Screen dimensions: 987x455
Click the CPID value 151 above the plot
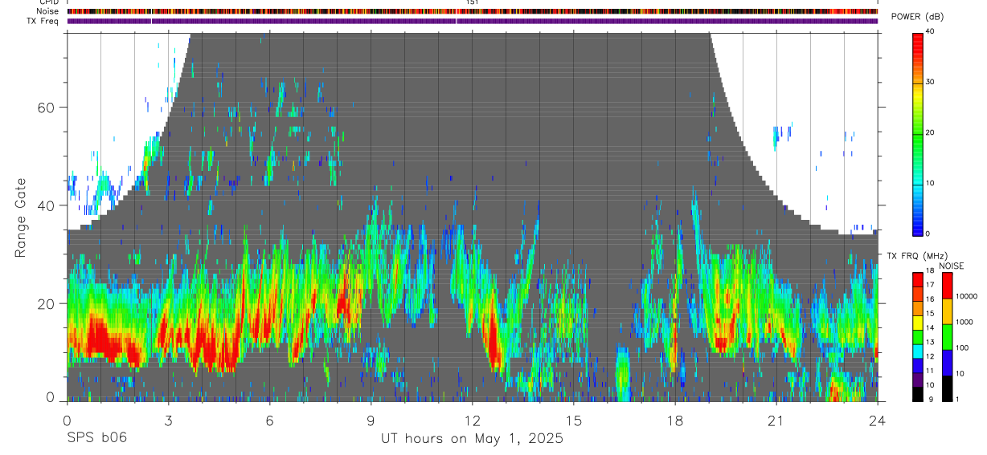[472, 3]
